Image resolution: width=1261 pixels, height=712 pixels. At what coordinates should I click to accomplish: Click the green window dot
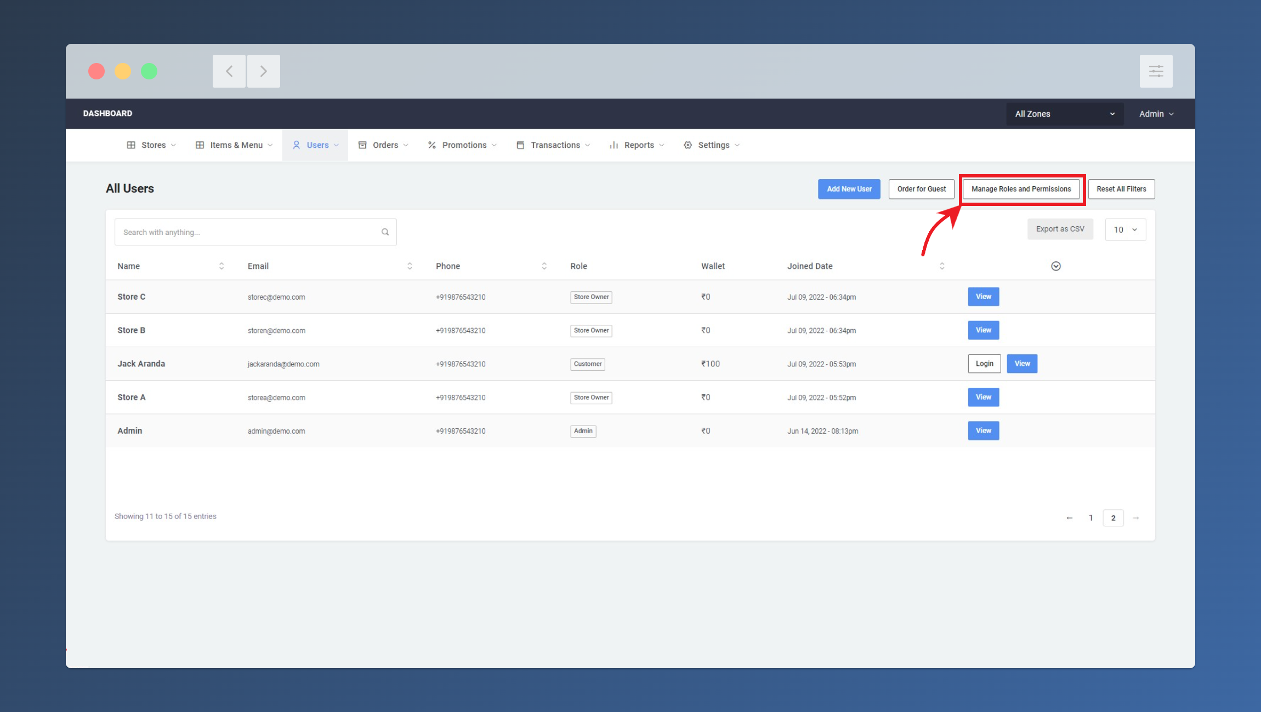149,71
